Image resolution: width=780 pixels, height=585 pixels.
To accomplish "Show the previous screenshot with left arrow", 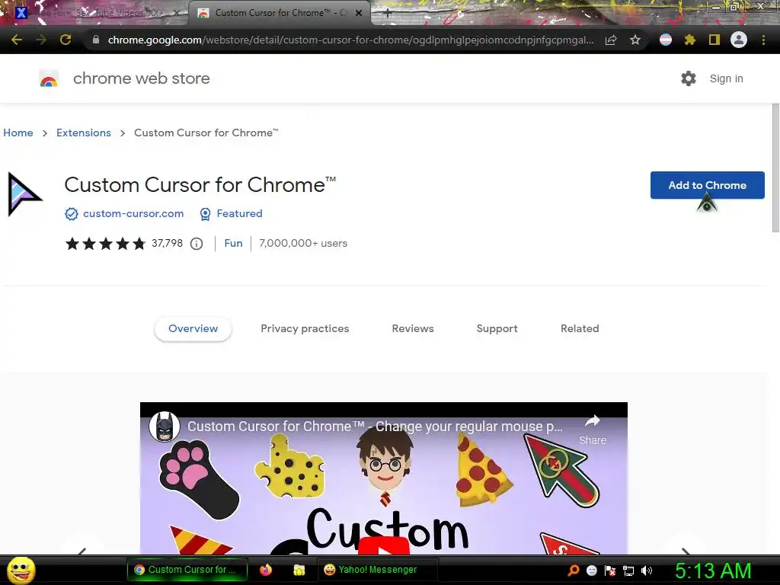I will click(82, 550).
